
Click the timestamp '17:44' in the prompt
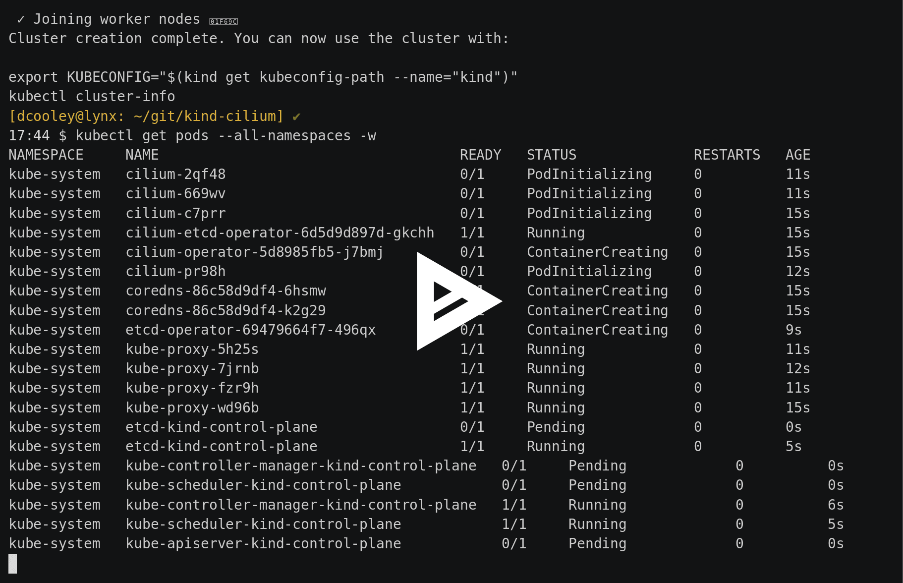click(29, 136)
